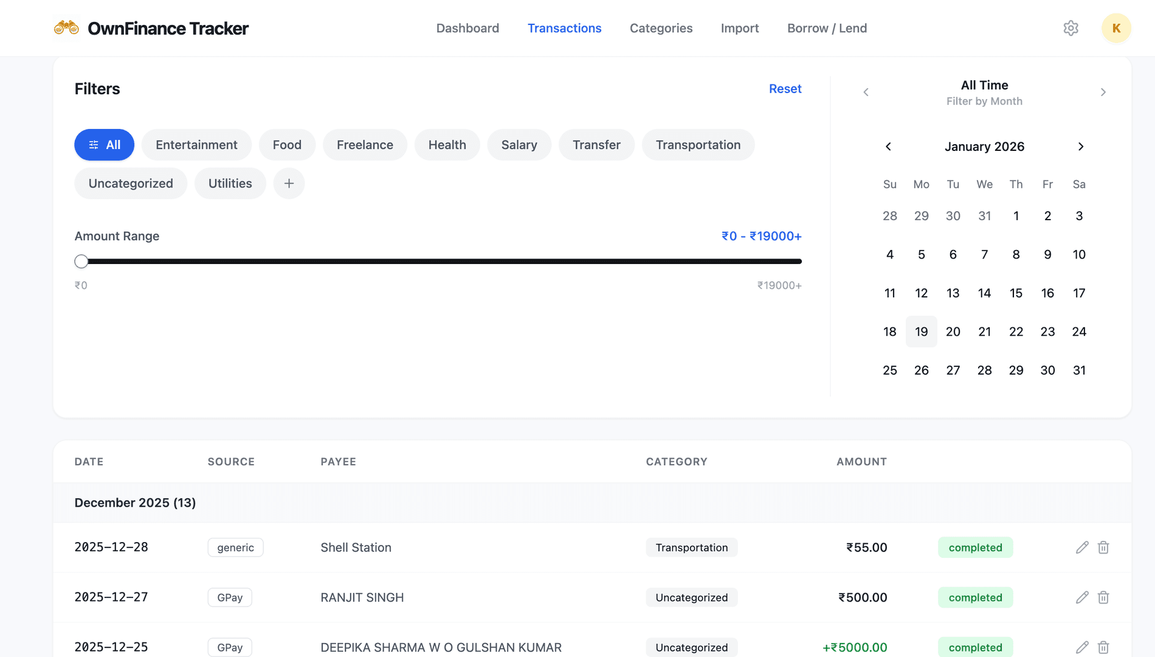Enable the Transfer category filter
1155x657 pixels.
click(x=596, y=145)
